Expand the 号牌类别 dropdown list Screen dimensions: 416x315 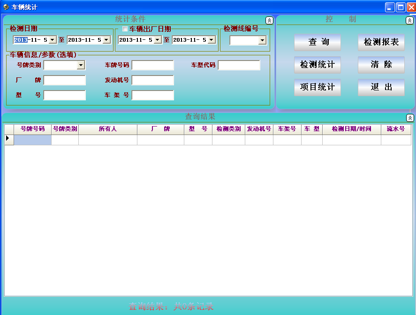(x=81, y=65)
